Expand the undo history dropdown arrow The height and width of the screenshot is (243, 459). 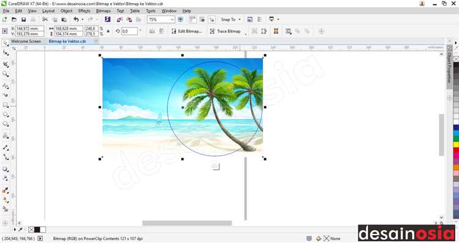click(x=82, y=20)
